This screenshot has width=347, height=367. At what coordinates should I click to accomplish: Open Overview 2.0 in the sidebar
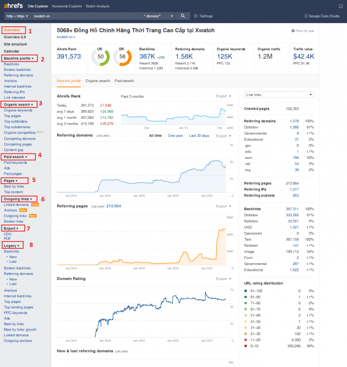pyautogui.click(x=15, y=37)
